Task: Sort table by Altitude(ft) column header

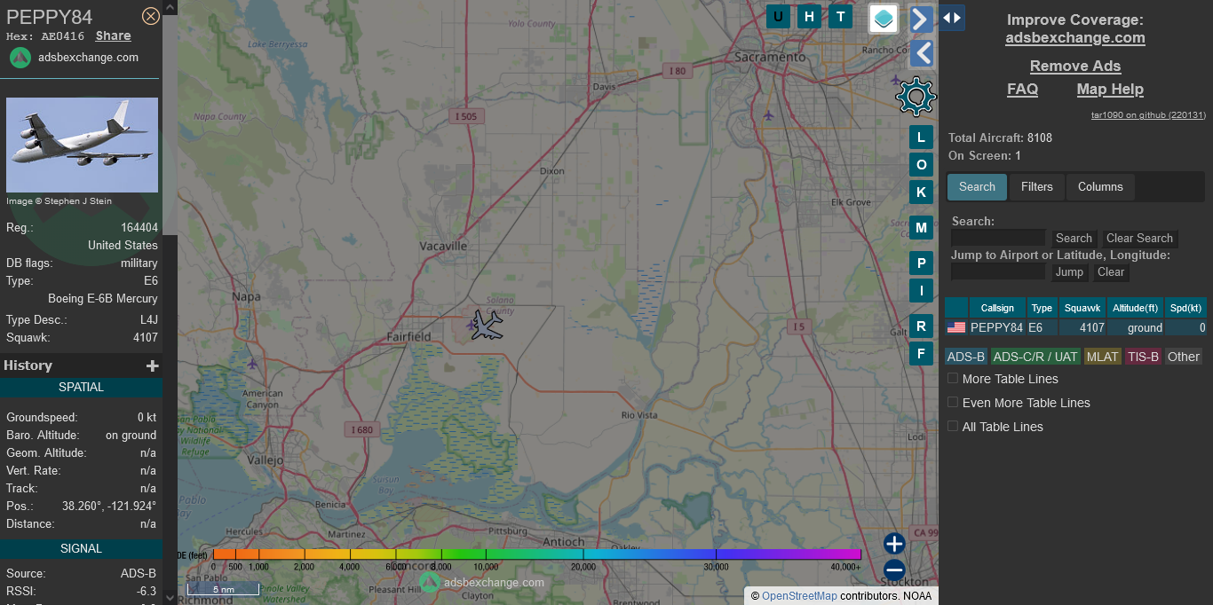Action: (1136, 308)
